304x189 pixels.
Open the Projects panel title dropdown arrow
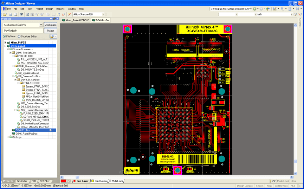[x=51, y=19]
